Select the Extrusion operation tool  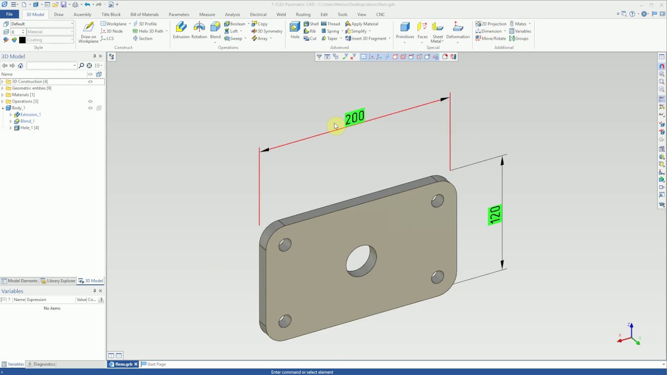181,30
